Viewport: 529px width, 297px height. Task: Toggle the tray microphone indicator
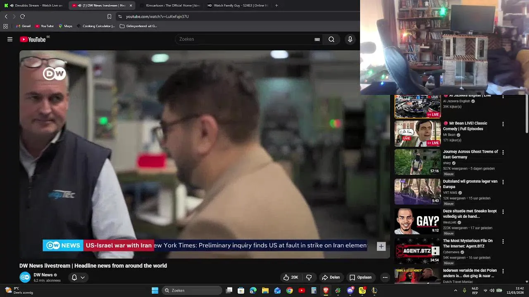465,290
